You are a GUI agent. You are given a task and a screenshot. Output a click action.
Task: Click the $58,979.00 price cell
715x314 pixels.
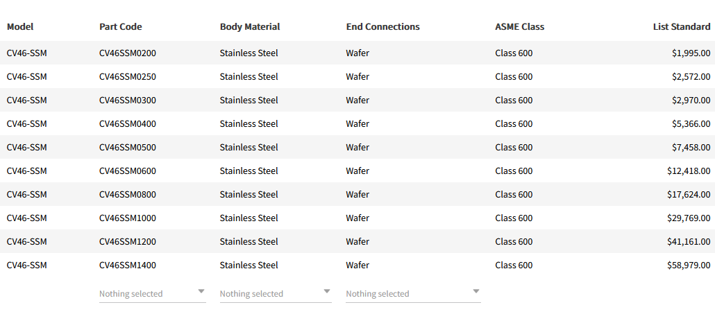click(x=689, y=265)
